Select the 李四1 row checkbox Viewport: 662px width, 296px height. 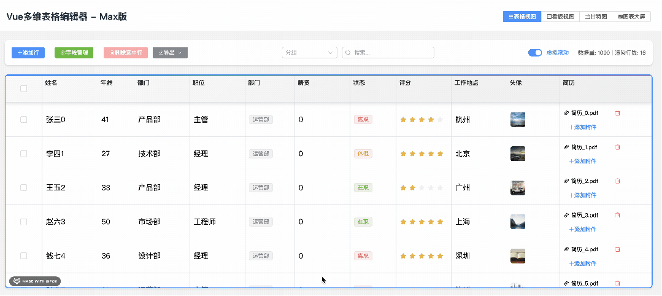24,154
